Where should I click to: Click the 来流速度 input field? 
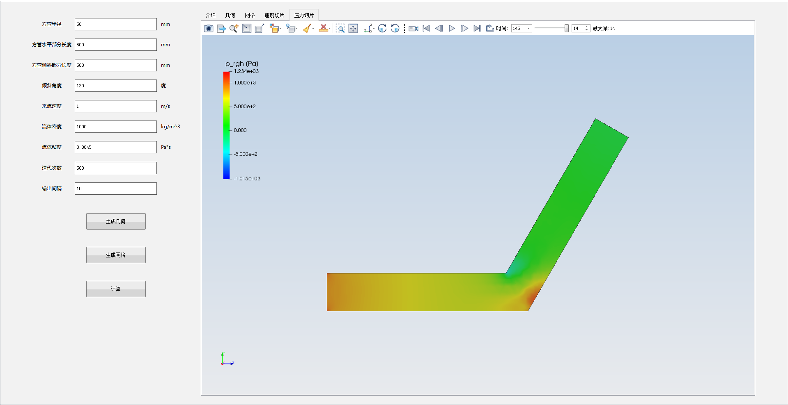click(116, 106)
